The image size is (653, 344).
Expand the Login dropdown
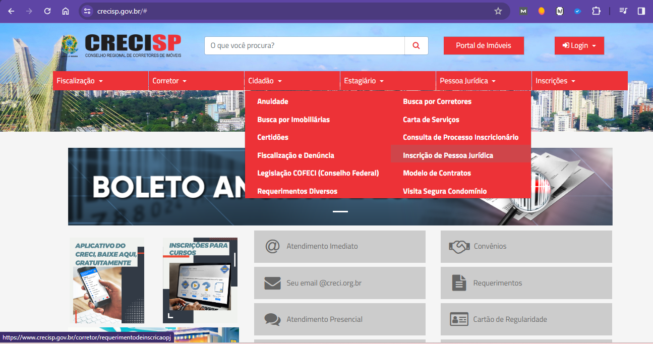pos(579,45)
